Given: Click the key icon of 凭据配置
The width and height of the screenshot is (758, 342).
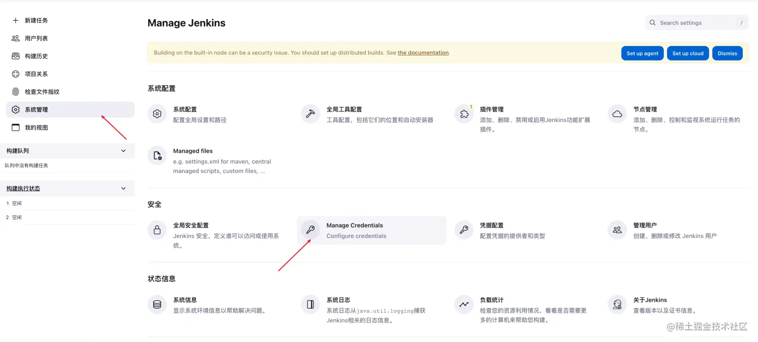Looking at the screenshot, I should click(464, 230).
